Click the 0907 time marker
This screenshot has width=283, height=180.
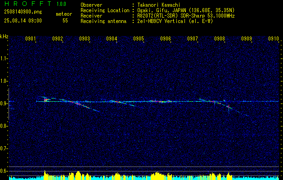193,39
